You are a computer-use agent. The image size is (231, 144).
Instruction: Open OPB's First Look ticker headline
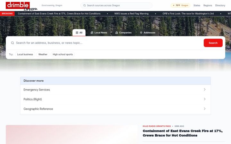point(188,13)
